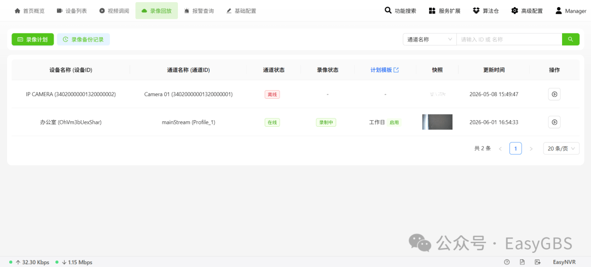The height and width of the screenshot is (267, 591).
Task: Click the 在线 online status tag
Action: coord(272,122)
